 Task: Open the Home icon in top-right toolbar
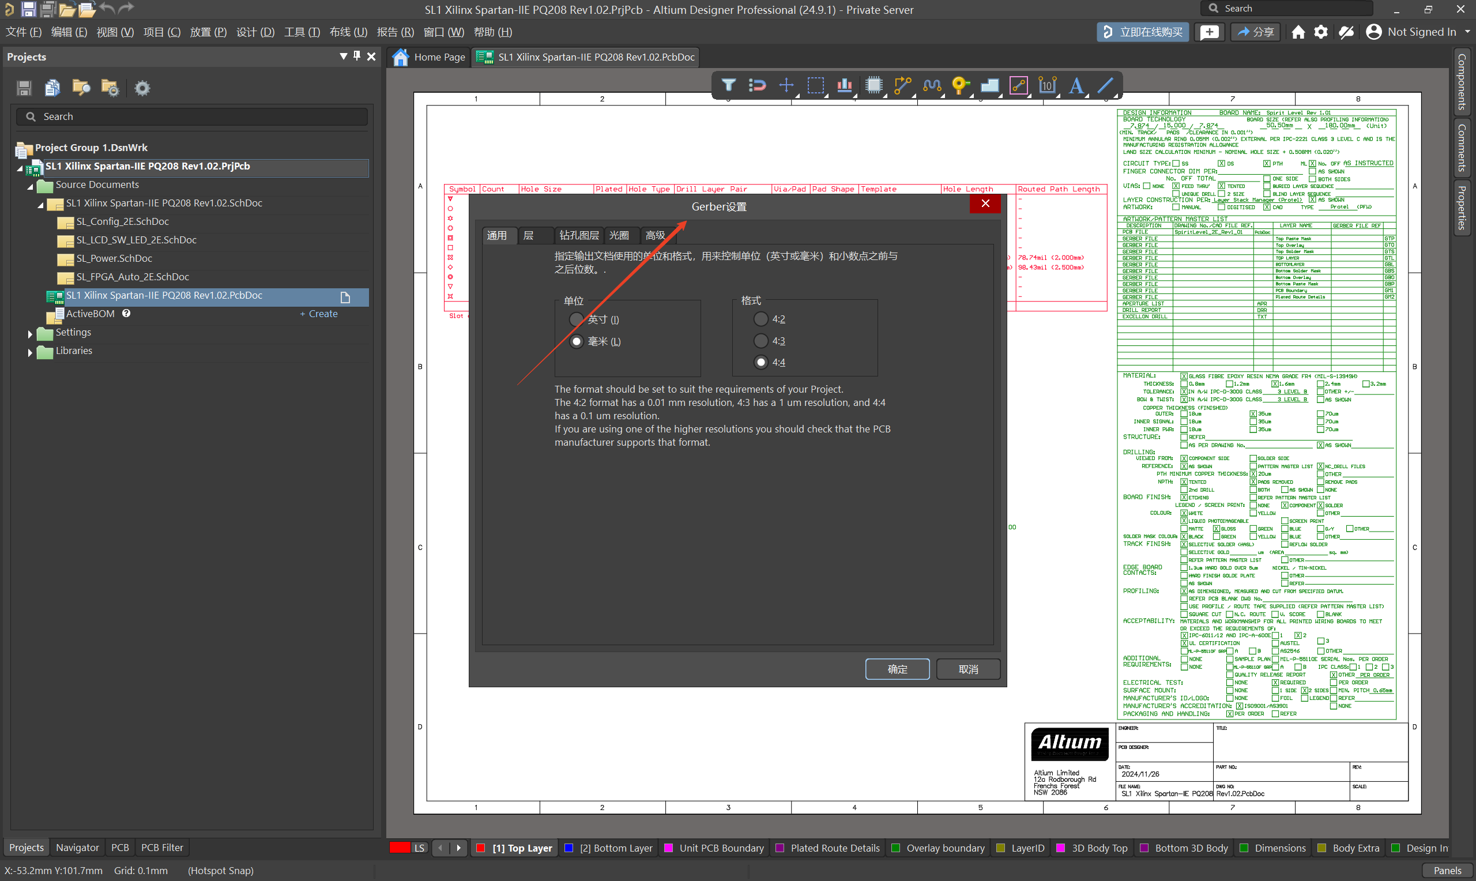1298,32
